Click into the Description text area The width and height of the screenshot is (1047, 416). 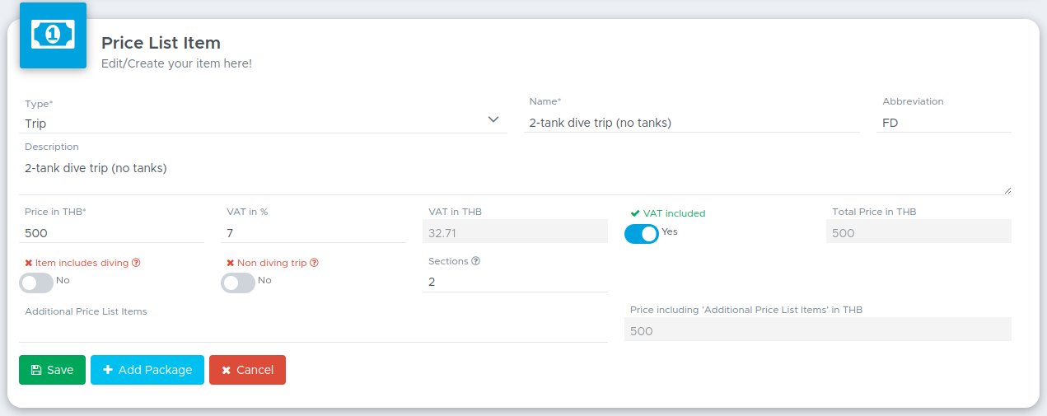pos(515,175)
